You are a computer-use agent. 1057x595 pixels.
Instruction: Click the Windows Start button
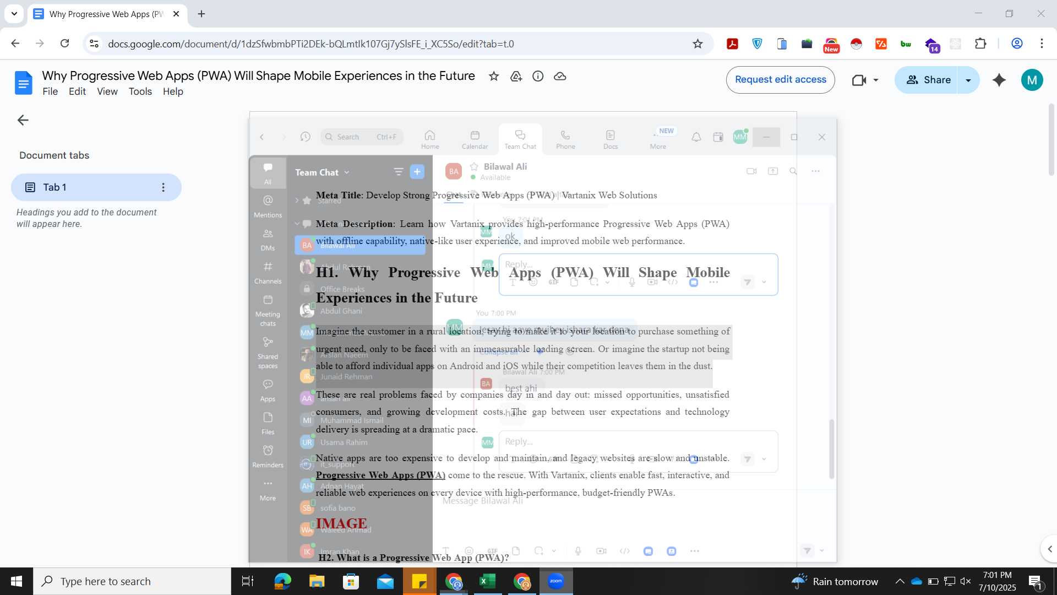(x=16, y=581)
